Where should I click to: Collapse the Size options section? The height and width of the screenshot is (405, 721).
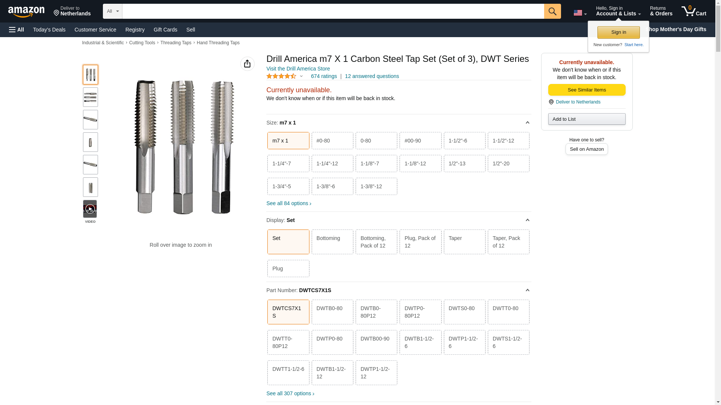527,123
